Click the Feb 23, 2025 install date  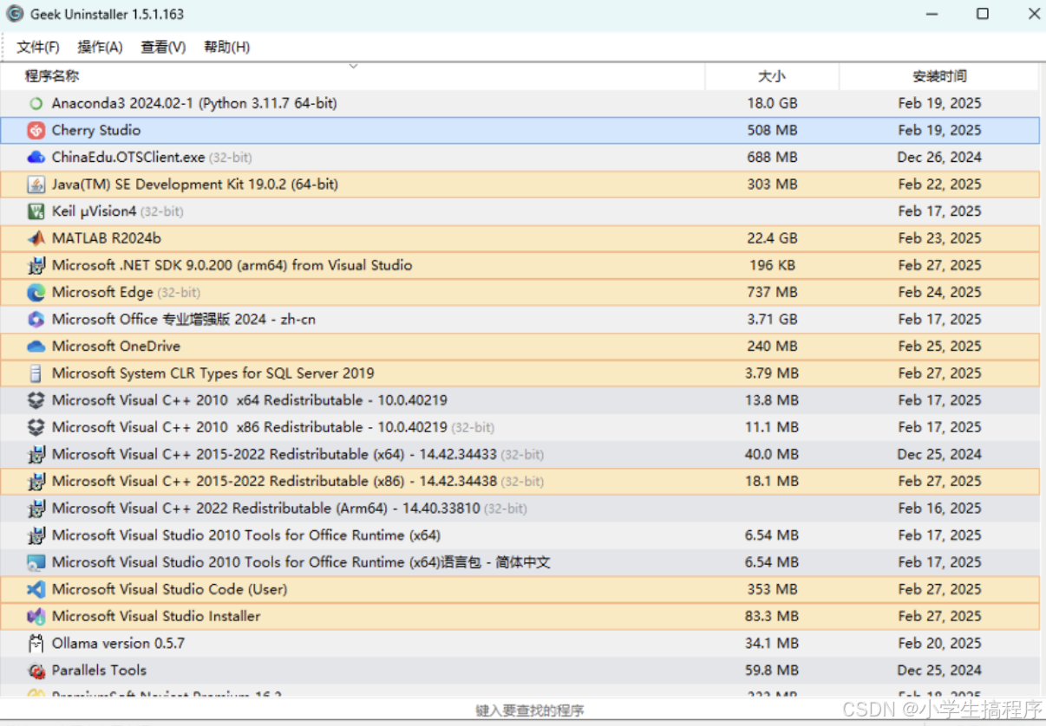click(939, 238)
